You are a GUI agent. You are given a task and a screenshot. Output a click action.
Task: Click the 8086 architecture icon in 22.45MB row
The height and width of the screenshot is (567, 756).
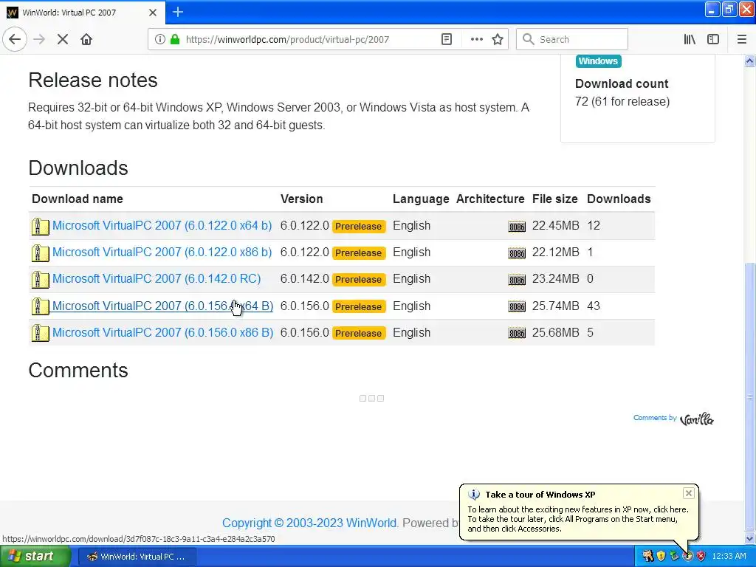click(x=517, y=227)
